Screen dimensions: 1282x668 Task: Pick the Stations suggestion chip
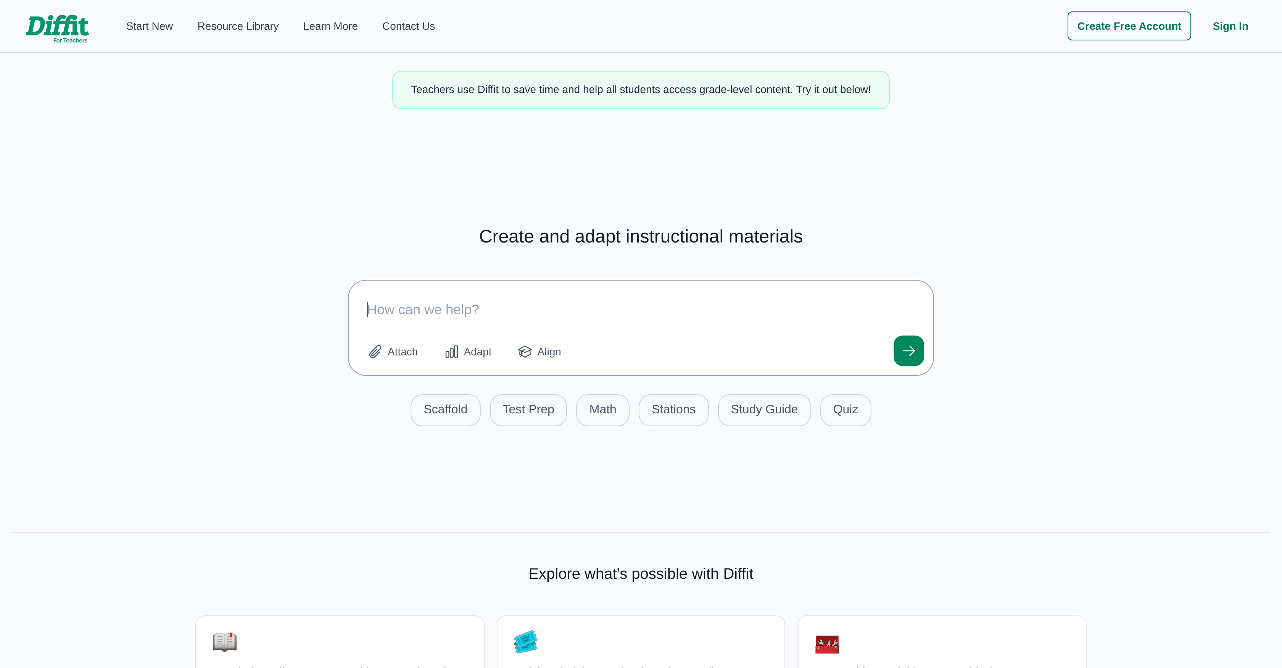coord(673,410)
